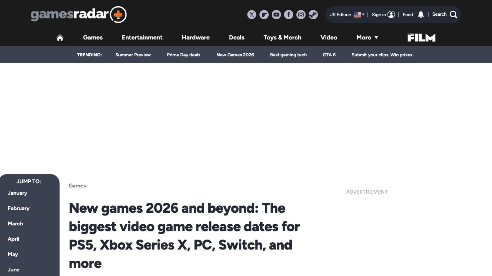
Task: Jump to May section
Action: [13, 254]
